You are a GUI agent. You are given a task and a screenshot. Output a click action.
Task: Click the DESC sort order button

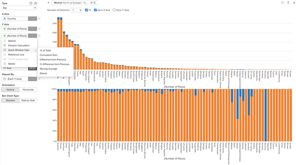pyautogui.click(x=33, y=68)
